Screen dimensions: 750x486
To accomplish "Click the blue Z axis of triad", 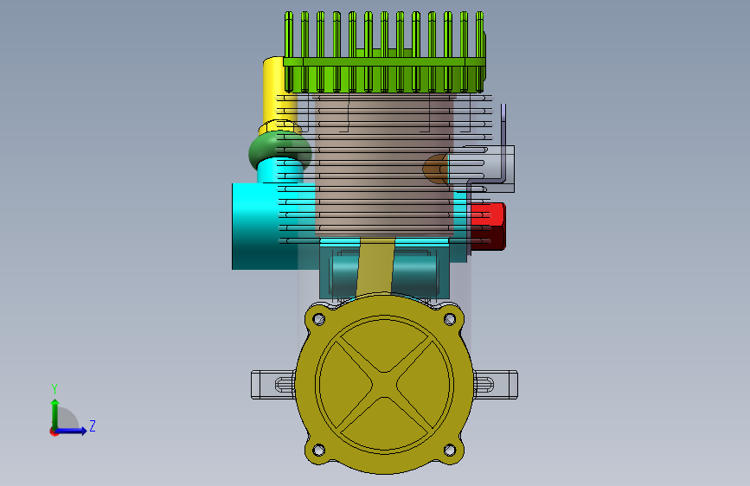I will (x=73, y=431).
